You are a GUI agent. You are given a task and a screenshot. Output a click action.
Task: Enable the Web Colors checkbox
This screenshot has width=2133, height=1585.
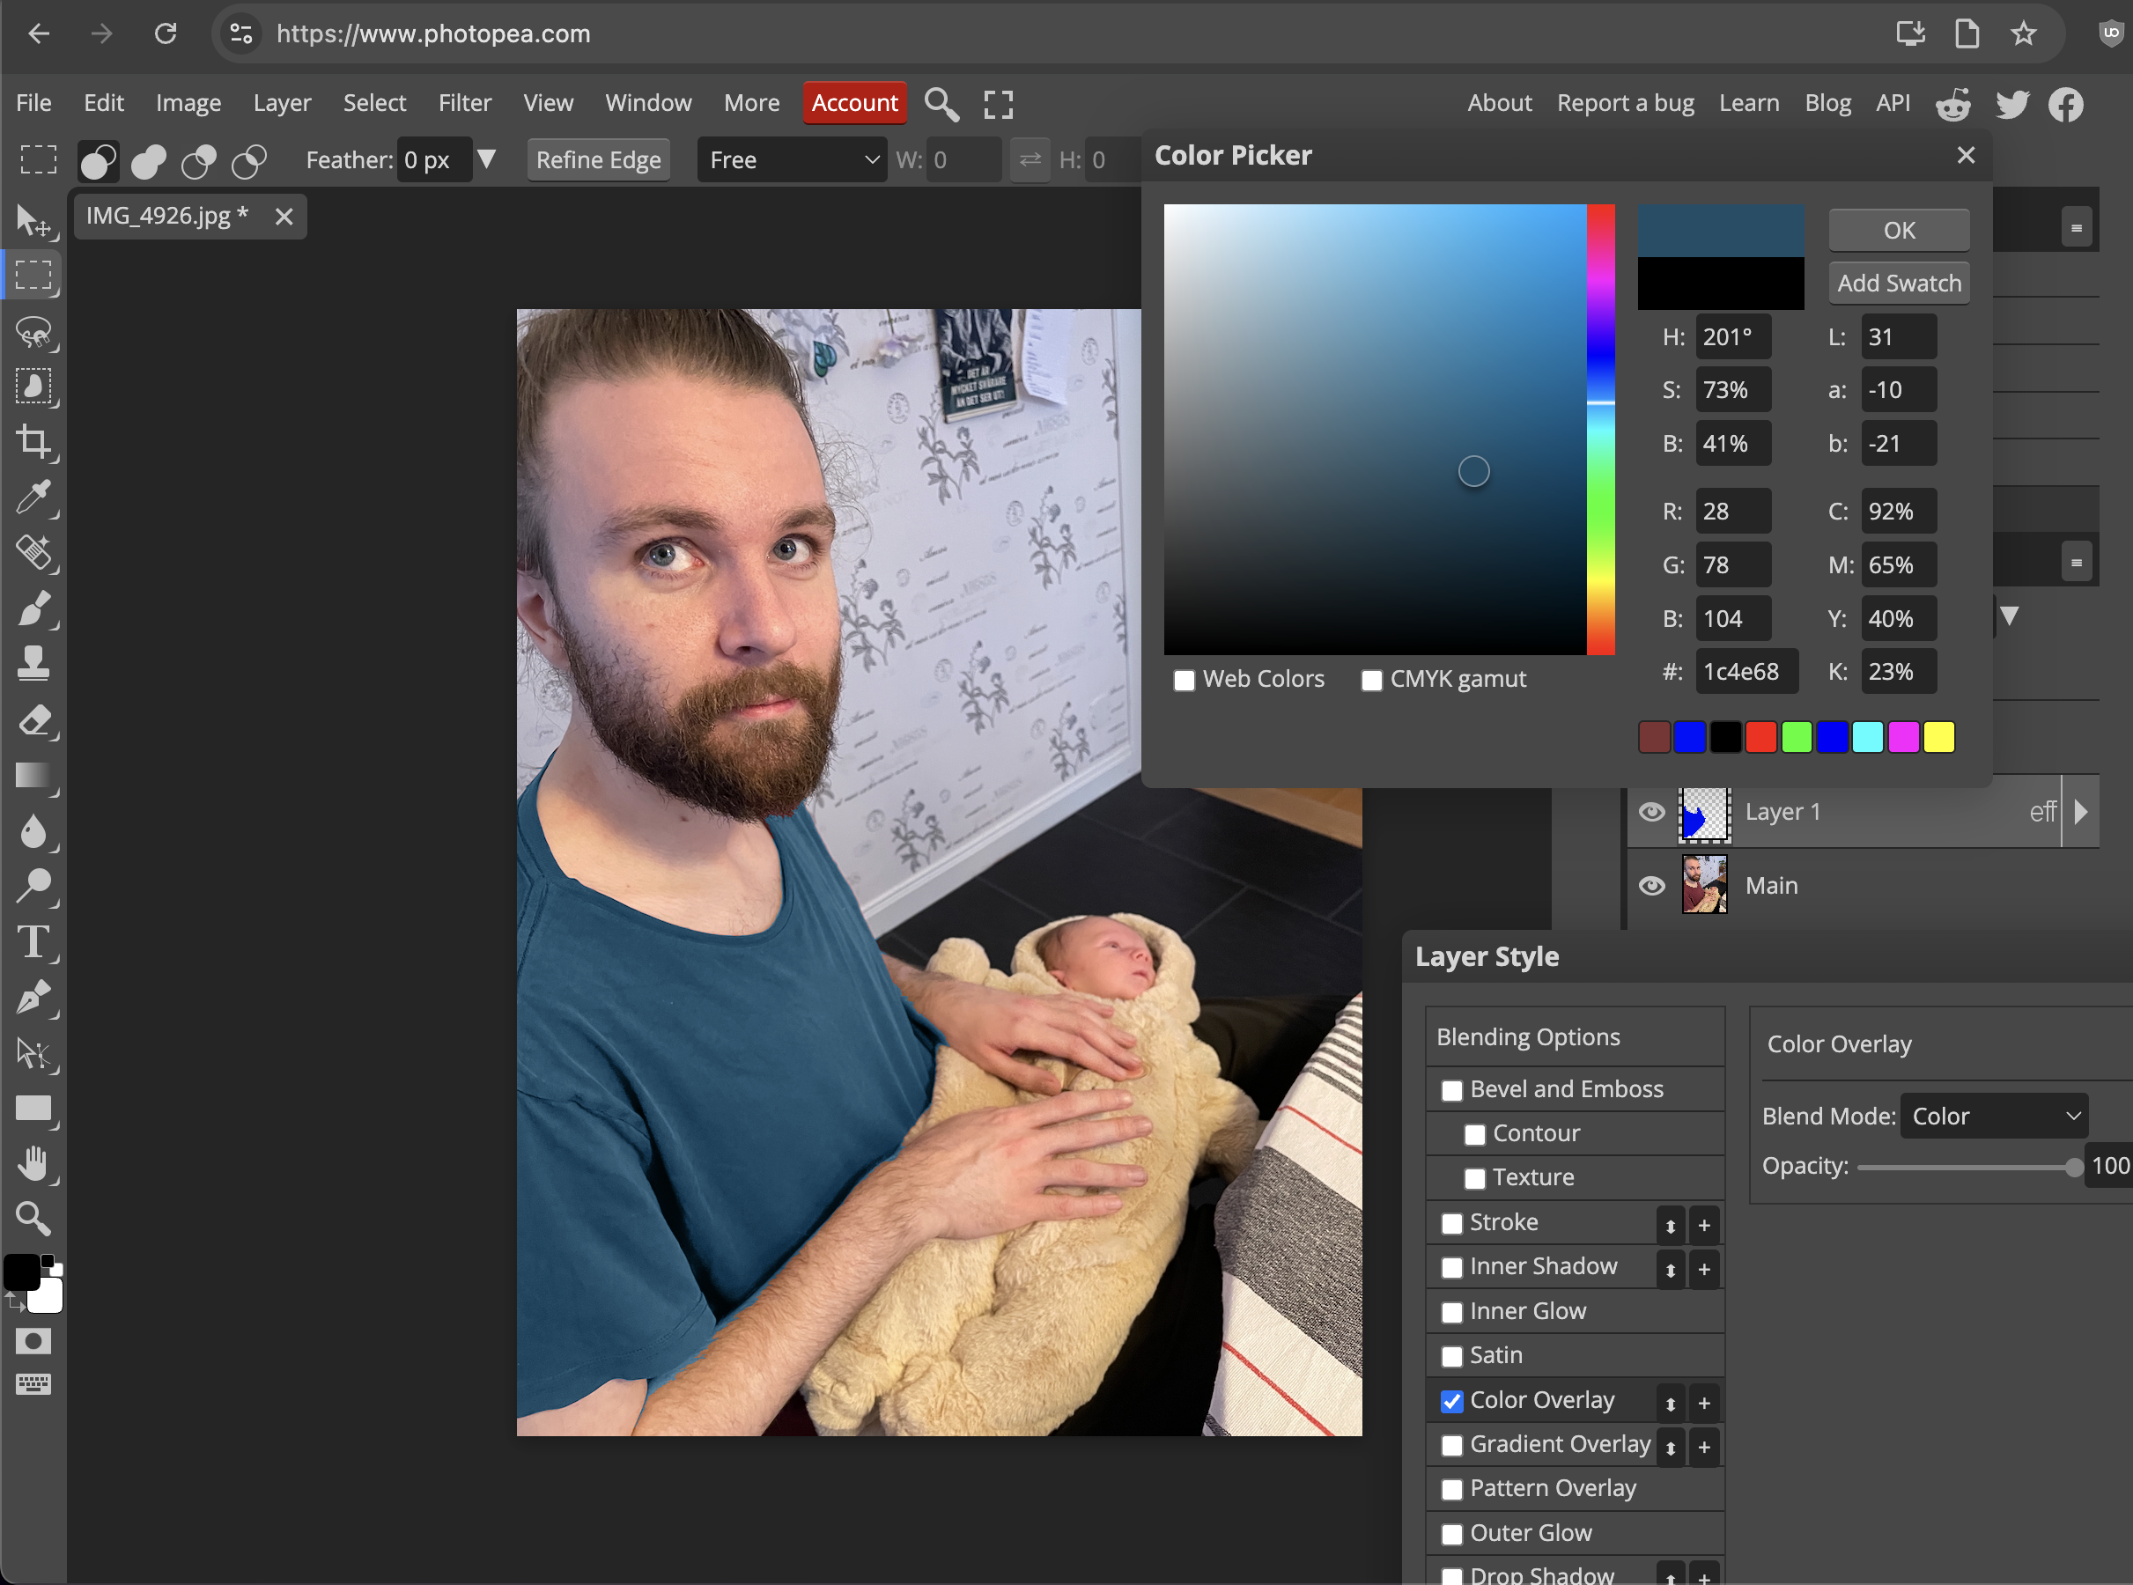[x=1185, y=679]
